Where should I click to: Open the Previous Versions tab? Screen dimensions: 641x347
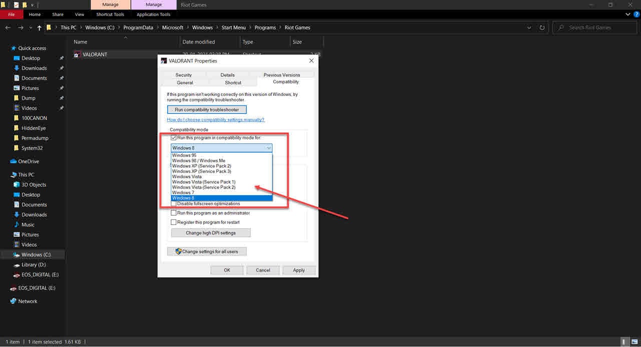(x=282, y=75)
